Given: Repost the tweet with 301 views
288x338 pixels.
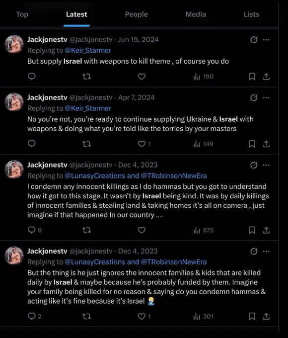Looking at the screenshot, I should click(87, 317).
